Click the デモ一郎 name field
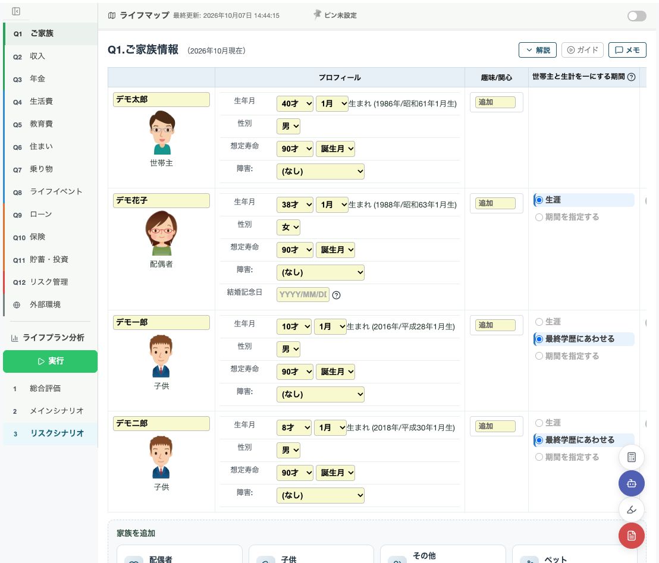 tap(161, 323)
